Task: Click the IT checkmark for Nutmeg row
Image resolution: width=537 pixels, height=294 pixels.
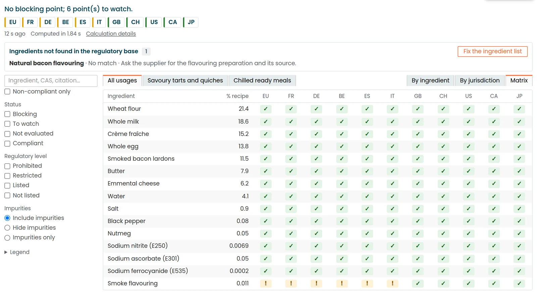Action: click(392, 233)
